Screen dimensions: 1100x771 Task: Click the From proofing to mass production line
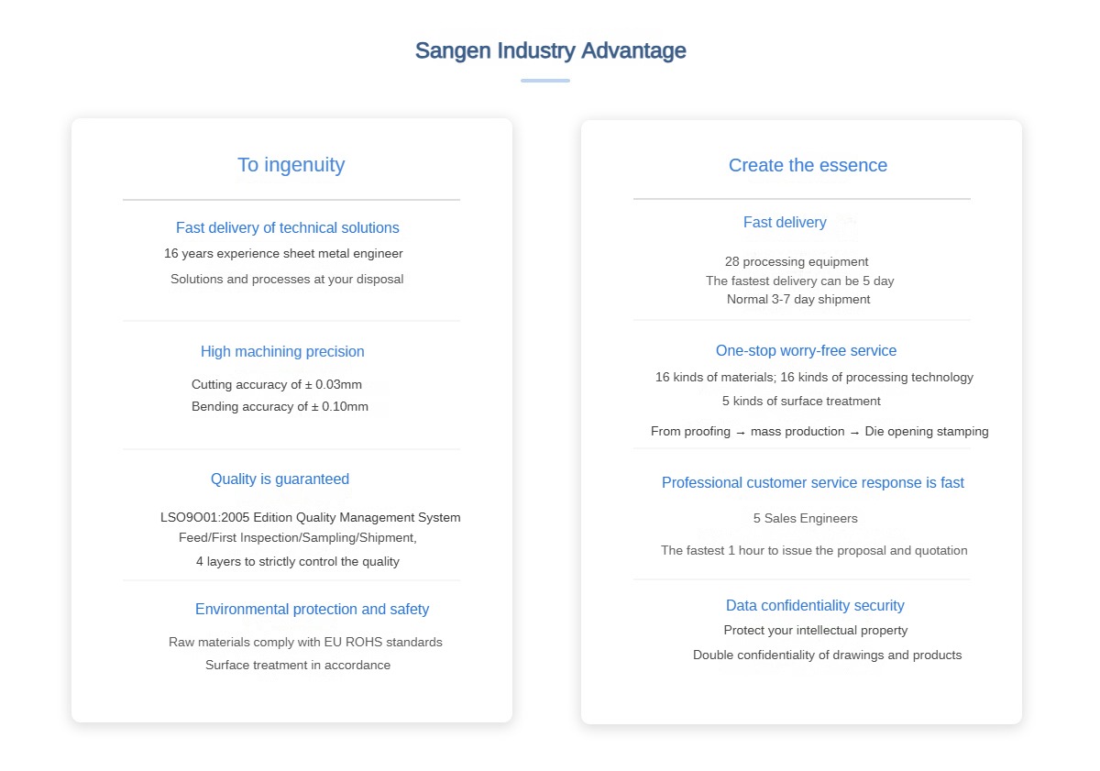coord(819,431)
